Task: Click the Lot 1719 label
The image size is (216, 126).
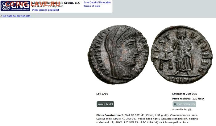Action: (102, 94)
